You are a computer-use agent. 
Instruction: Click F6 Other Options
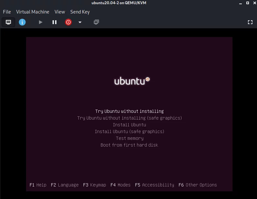[198, 185]
